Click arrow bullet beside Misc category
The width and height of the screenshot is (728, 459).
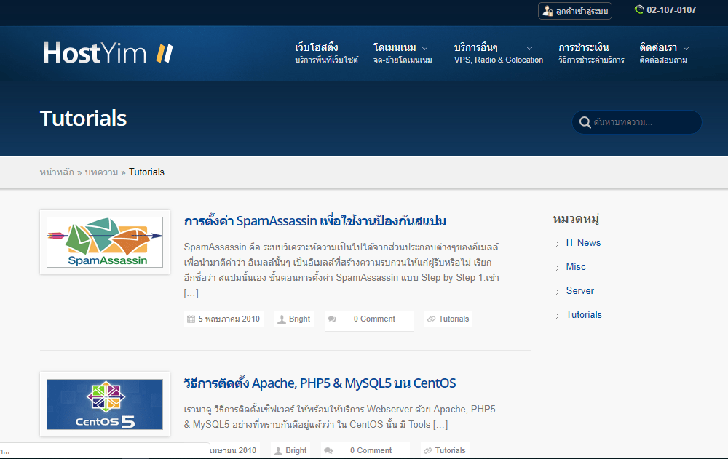(556, 268)
